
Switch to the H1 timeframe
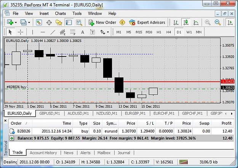pyautogui.click(x=159, y=32)
